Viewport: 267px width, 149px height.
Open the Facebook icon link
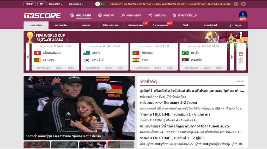[236, 4]
